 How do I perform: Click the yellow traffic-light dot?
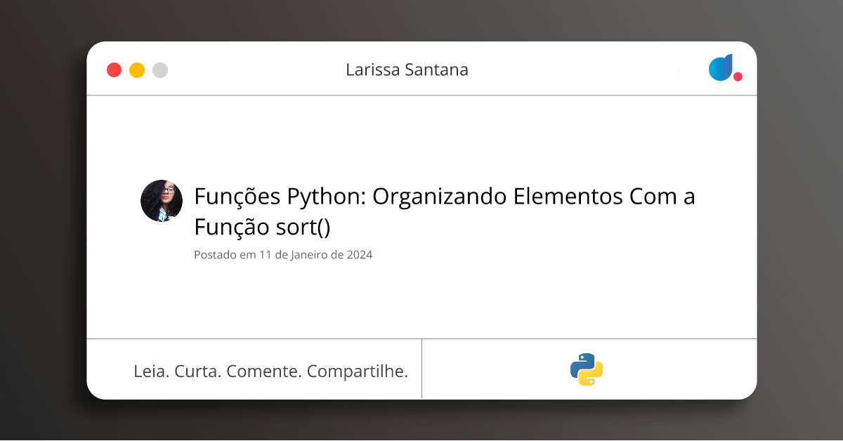click(137, 70)
